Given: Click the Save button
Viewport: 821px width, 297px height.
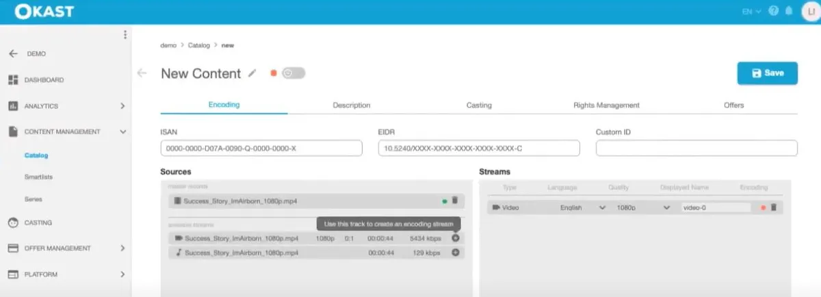Looking at the screenshot, I should (767, 73).
